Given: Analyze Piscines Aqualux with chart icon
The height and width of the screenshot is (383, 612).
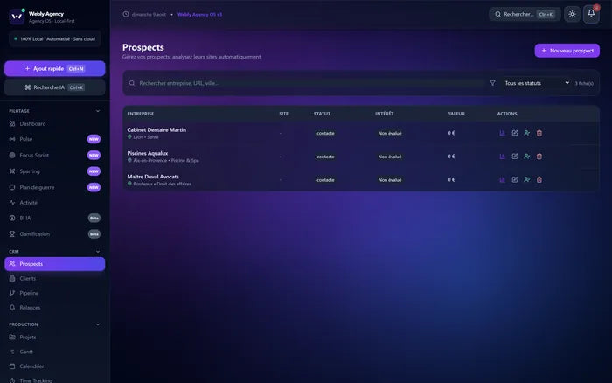Looking at the screenshot, I should [x=503, y=157].
